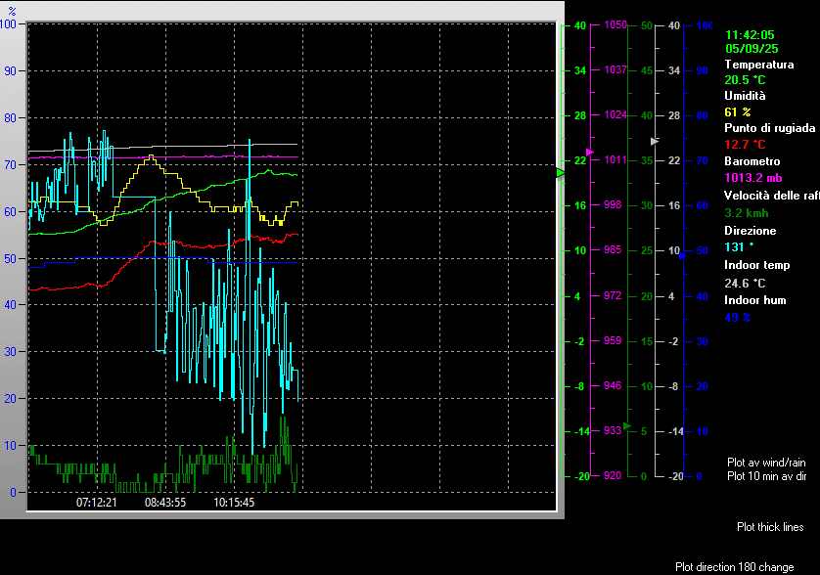Click the 972 value on the pressure axis

click(613, 296)
